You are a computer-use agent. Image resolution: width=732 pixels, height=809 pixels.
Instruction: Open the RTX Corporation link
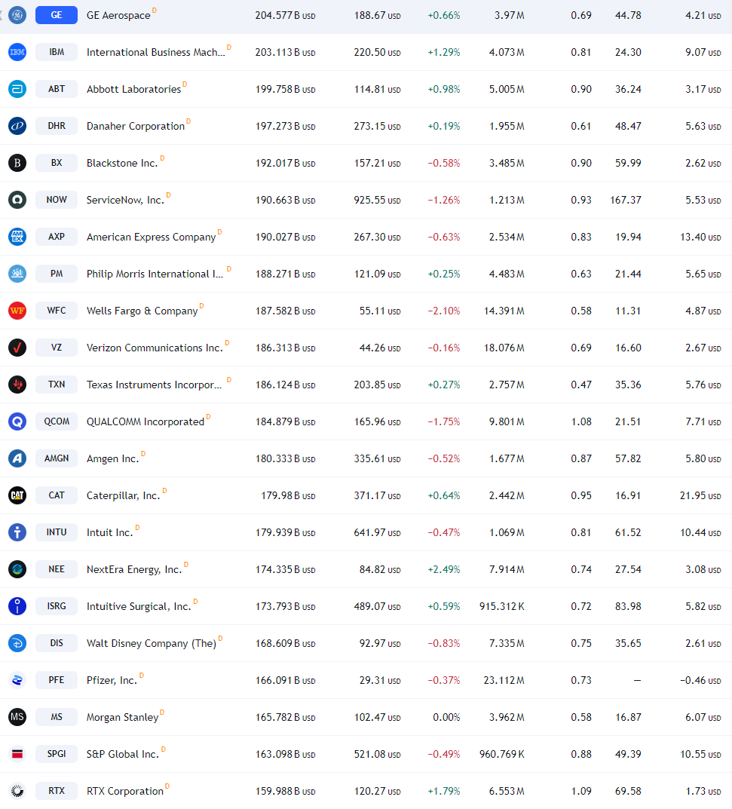pos(125,792)
